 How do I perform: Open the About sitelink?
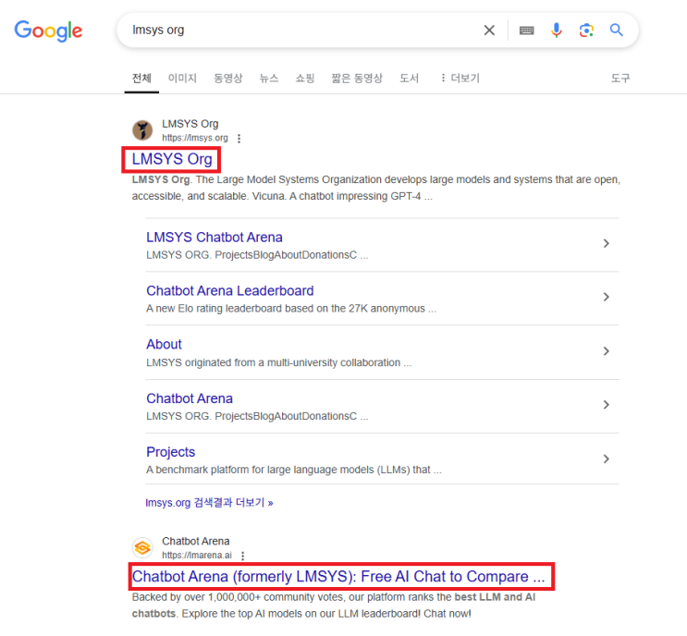[164, 344]
